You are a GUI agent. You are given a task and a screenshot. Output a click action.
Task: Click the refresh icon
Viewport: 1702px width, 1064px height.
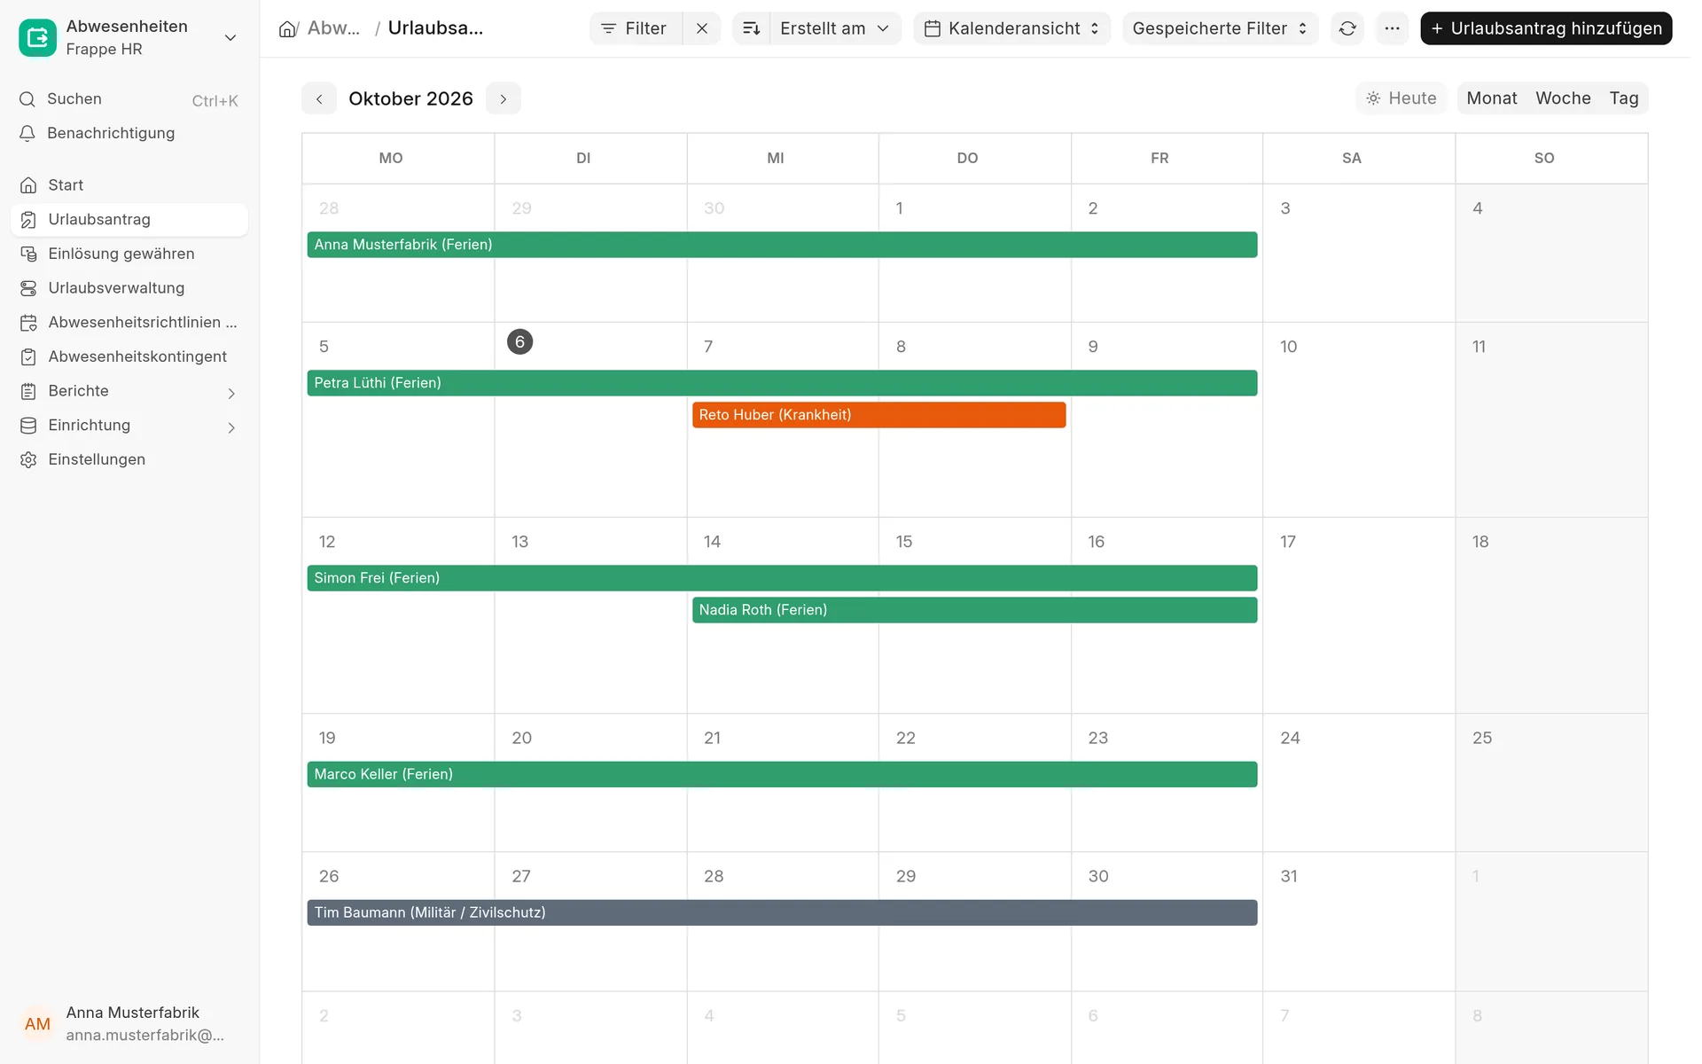1347,28
